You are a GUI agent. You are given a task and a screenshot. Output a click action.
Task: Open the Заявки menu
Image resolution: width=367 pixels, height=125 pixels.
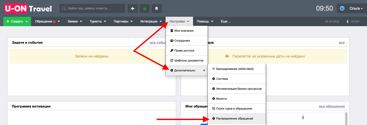(75, 21)
